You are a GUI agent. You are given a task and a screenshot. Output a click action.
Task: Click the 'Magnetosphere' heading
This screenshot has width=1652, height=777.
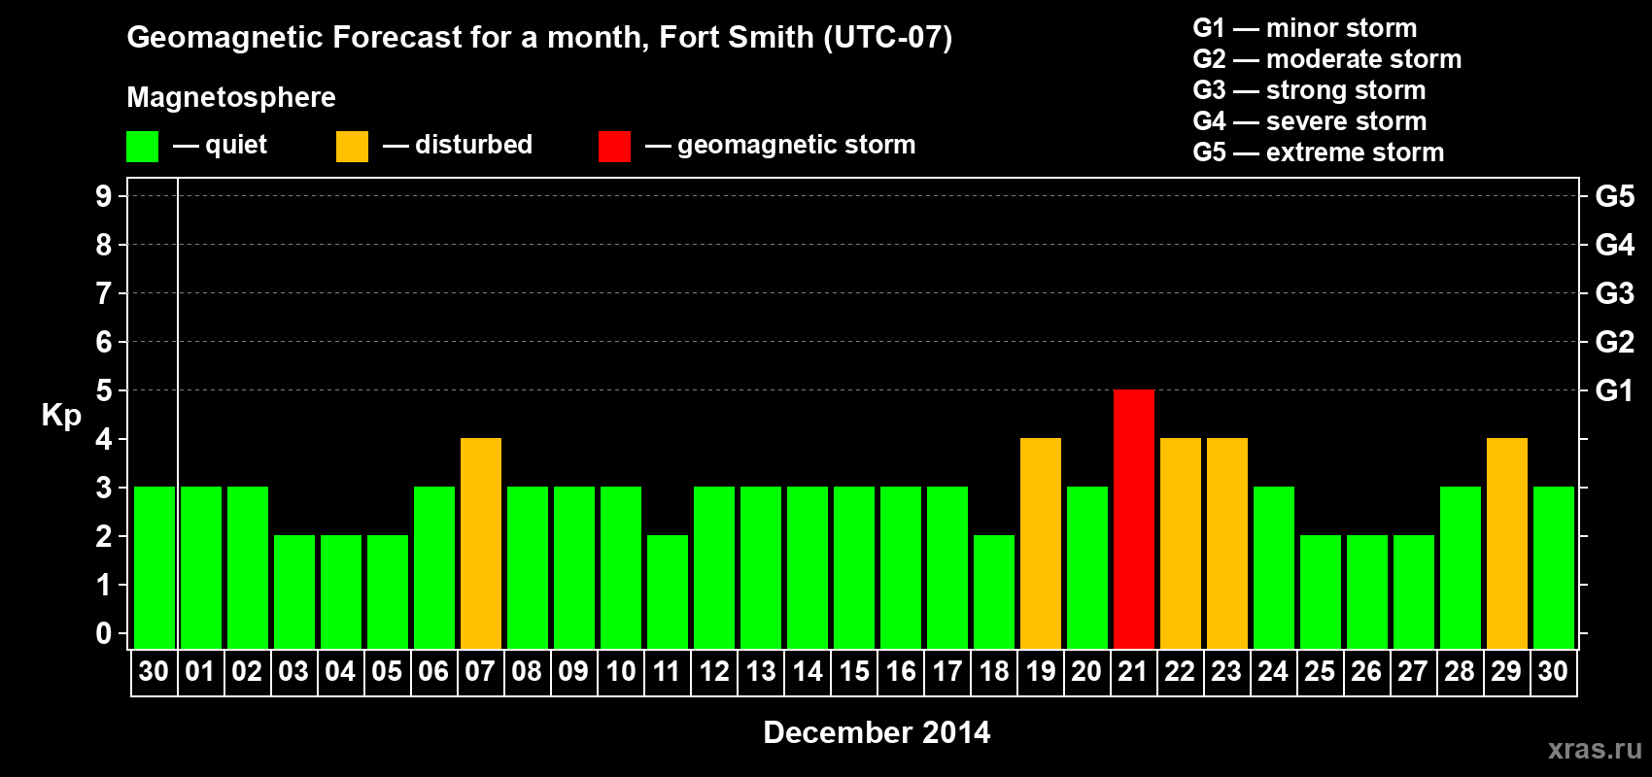click(231, 97)
